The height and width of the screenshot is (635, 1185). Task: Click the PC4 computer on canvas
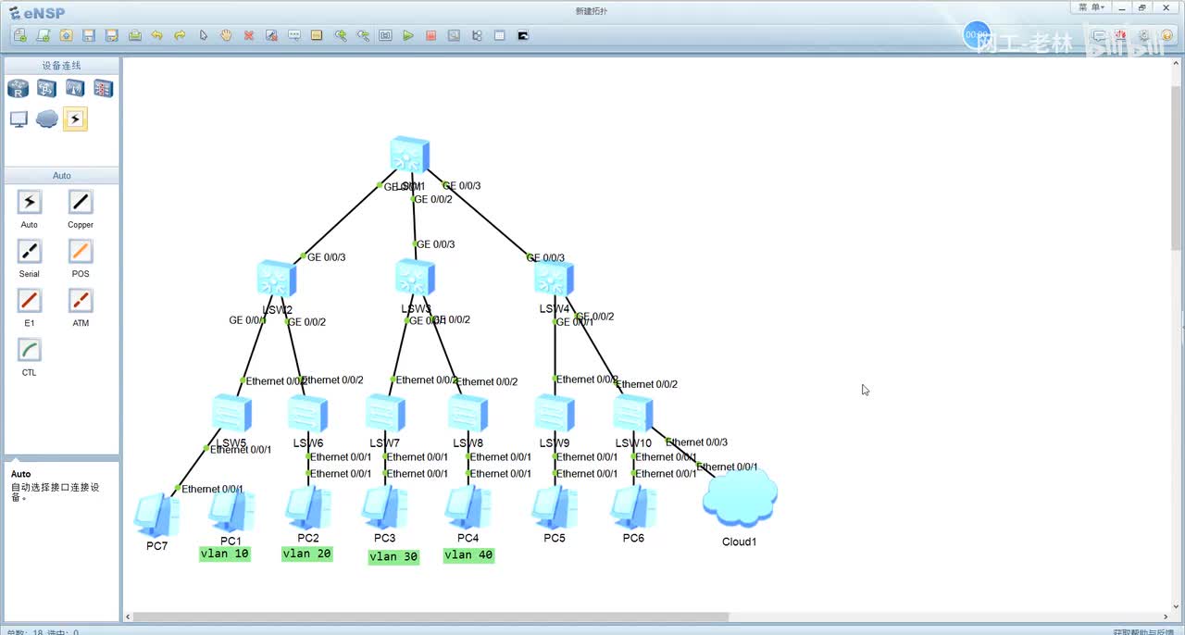[x=468, y=507]
